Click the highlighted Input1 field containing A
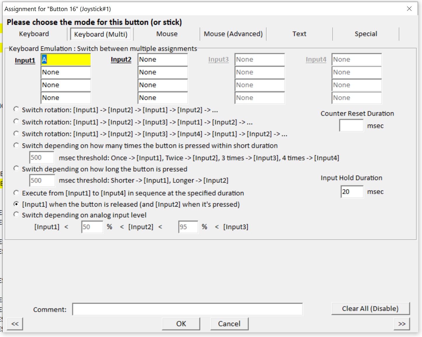This screenshot has width=422, height=337. click(66, 60)
